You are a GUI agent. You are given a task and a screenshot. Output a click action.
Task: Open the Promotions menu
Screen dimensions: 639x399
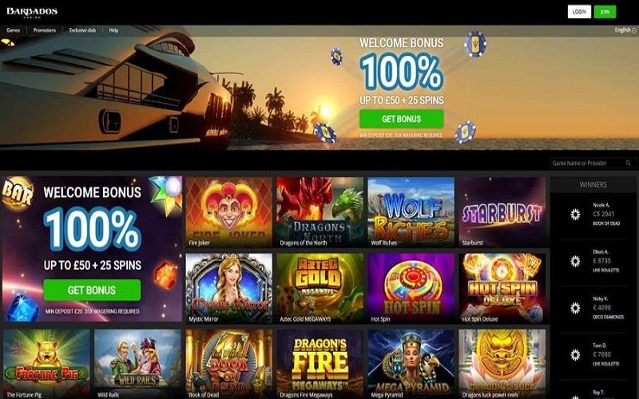coord(45,30)
